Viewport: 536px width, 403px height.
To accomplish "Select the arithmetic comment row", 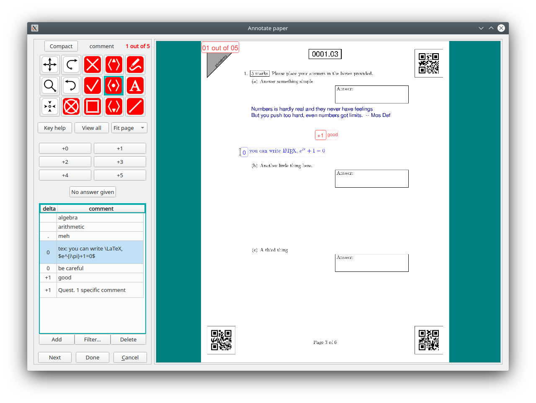I will [x=92, y=227].
